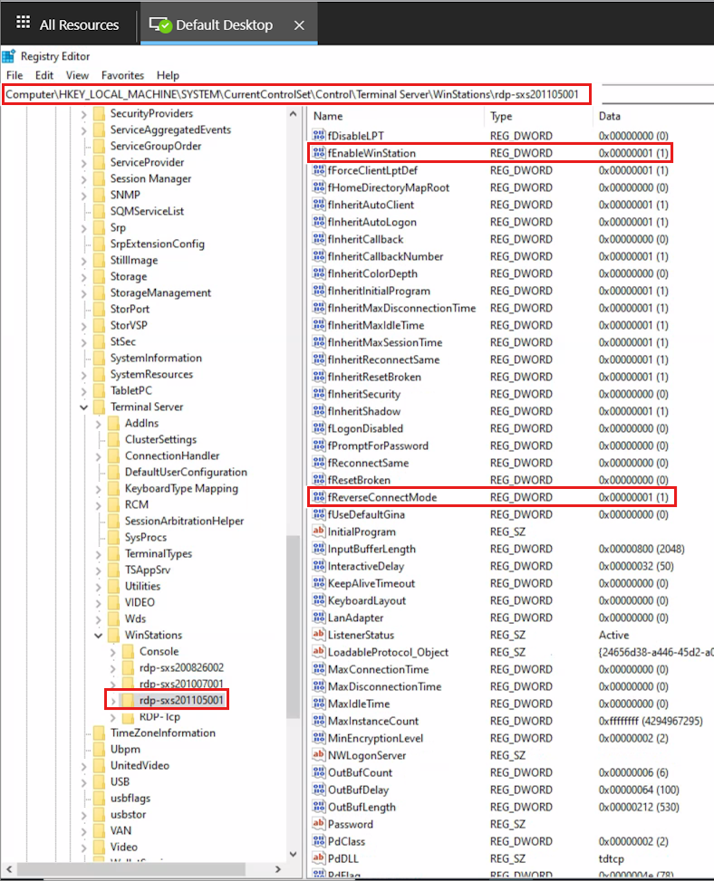Expand the AddIns key
The width and height of the screenshot is (714, 881).
(99, 424)
